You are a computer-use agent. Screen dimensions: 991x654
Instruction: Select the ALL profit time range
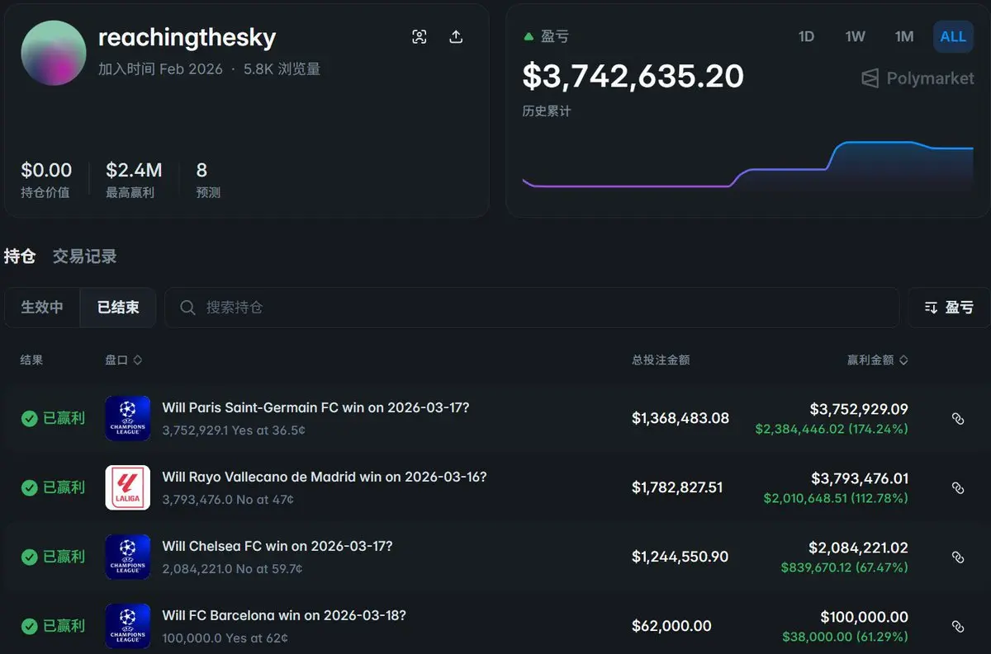(953, 36)
